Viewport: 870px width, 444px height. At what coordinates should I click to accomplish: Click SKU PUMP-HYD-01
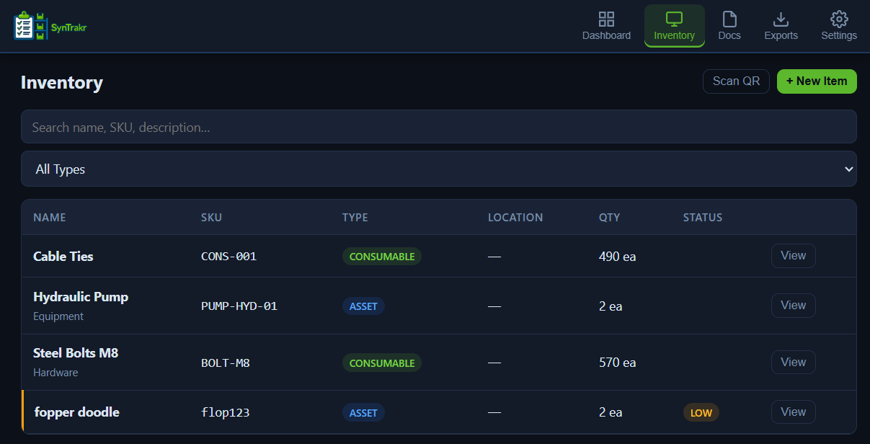[239, 306]
